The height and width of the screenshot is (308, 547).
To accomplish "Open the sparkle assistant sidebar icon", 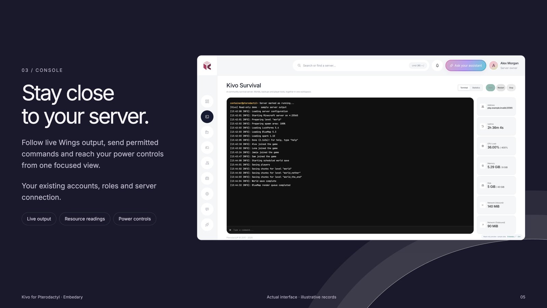I will point(207,224).
